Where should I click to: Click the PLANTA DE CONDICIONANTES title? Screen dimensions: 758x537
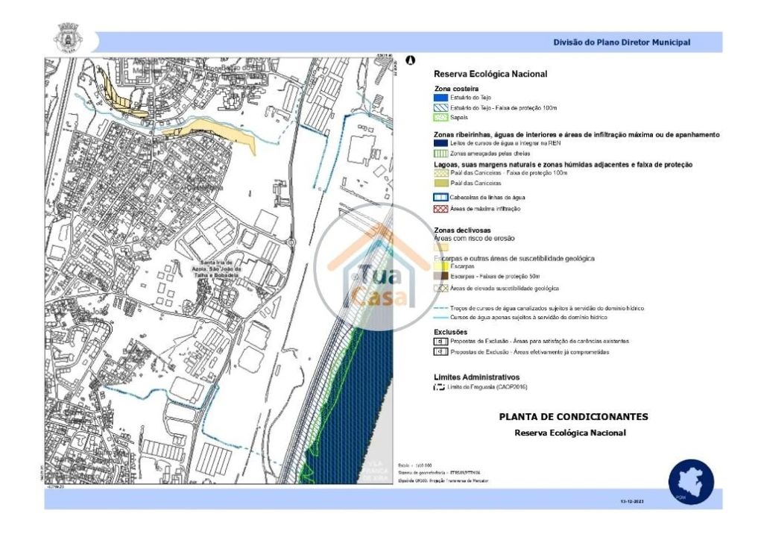(x=573, y=417)
